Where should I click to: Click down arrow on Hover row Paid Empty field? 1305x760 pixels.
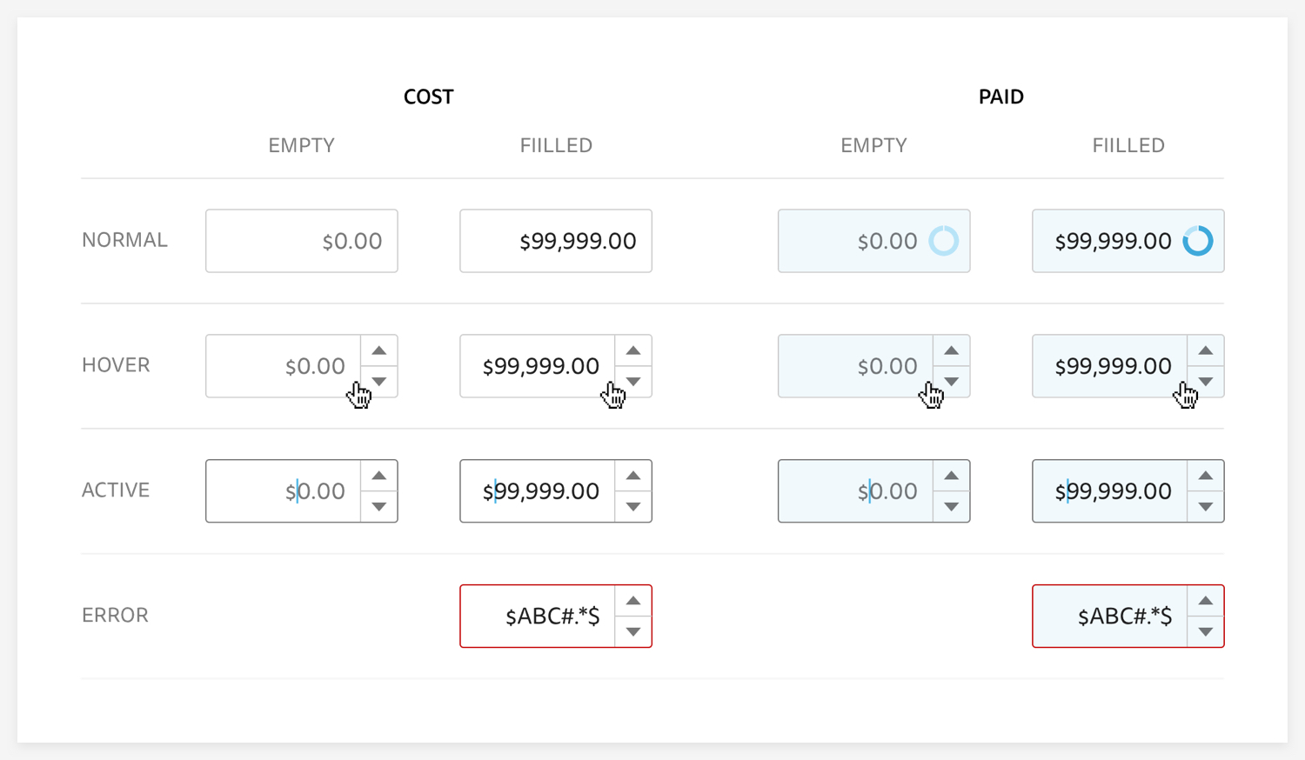pyautogui.click(x=952, y=382)
